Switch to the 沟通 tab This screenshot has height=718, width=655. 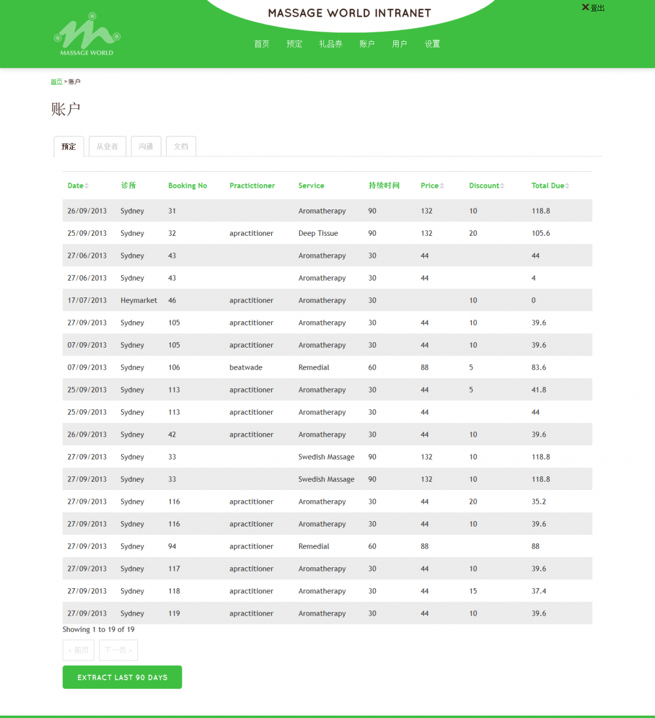[146, 147]
